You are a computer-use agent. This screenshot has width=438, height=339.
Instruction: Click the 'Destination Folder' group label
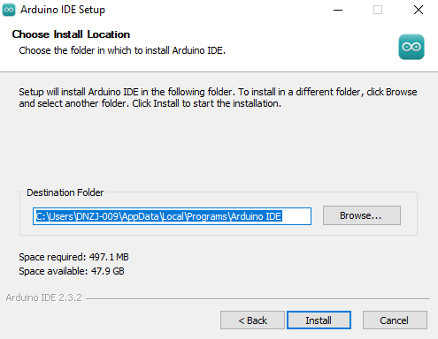65,192
